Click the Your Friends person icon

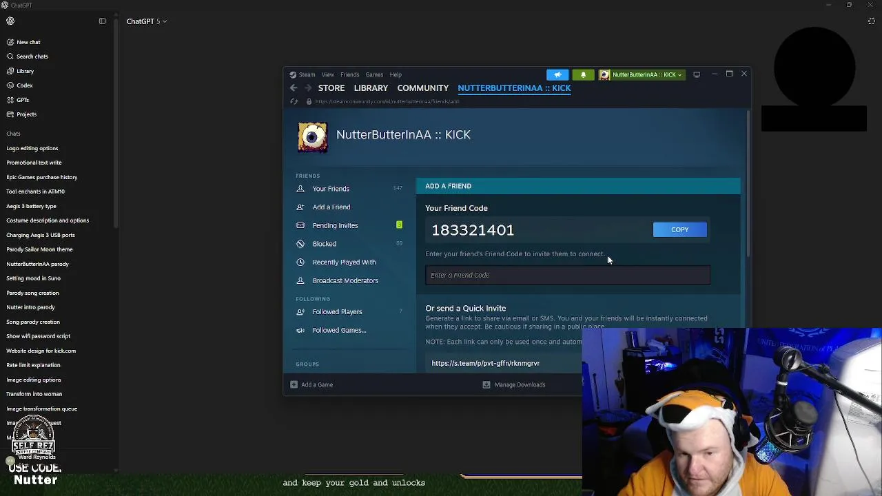[300, 189]
